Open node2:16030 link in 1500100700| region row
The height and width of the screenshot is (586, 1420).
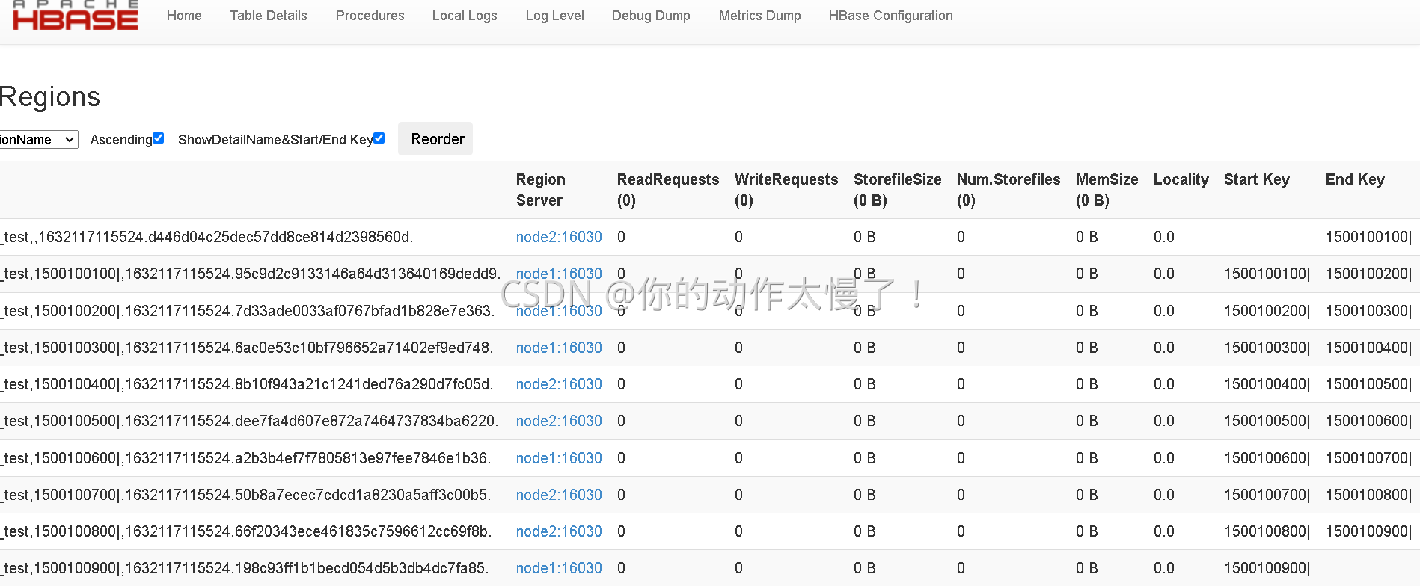pos(559,495)
